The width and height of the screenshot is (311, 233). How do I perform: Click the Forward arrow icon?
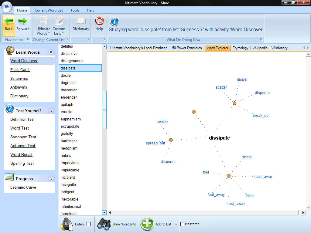(x=22, y=21)
